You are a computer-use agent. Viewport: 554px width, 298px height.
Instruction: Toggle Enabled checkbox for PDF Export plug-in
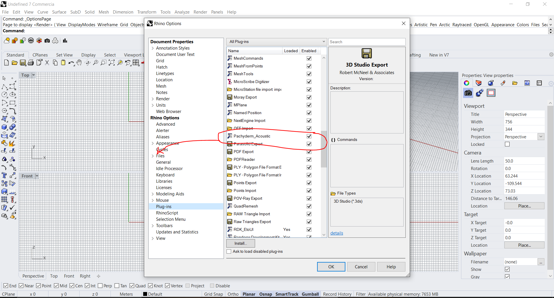click(x=309, y=152)
